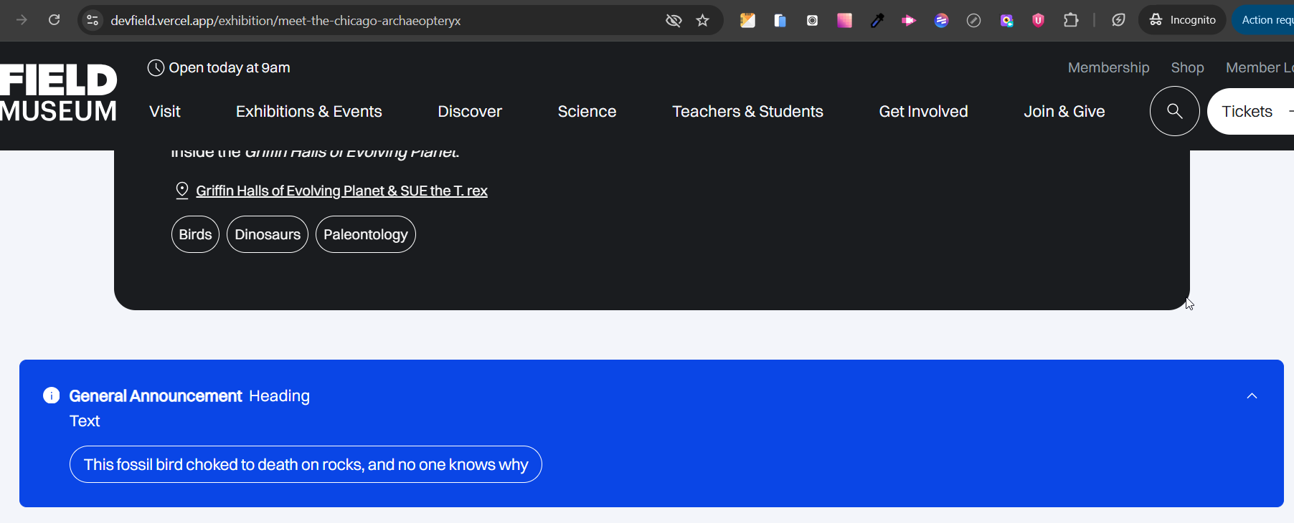This screenshot has width=1294, height=523.
Task: Open the Discover menu
Action: [470, 112]
